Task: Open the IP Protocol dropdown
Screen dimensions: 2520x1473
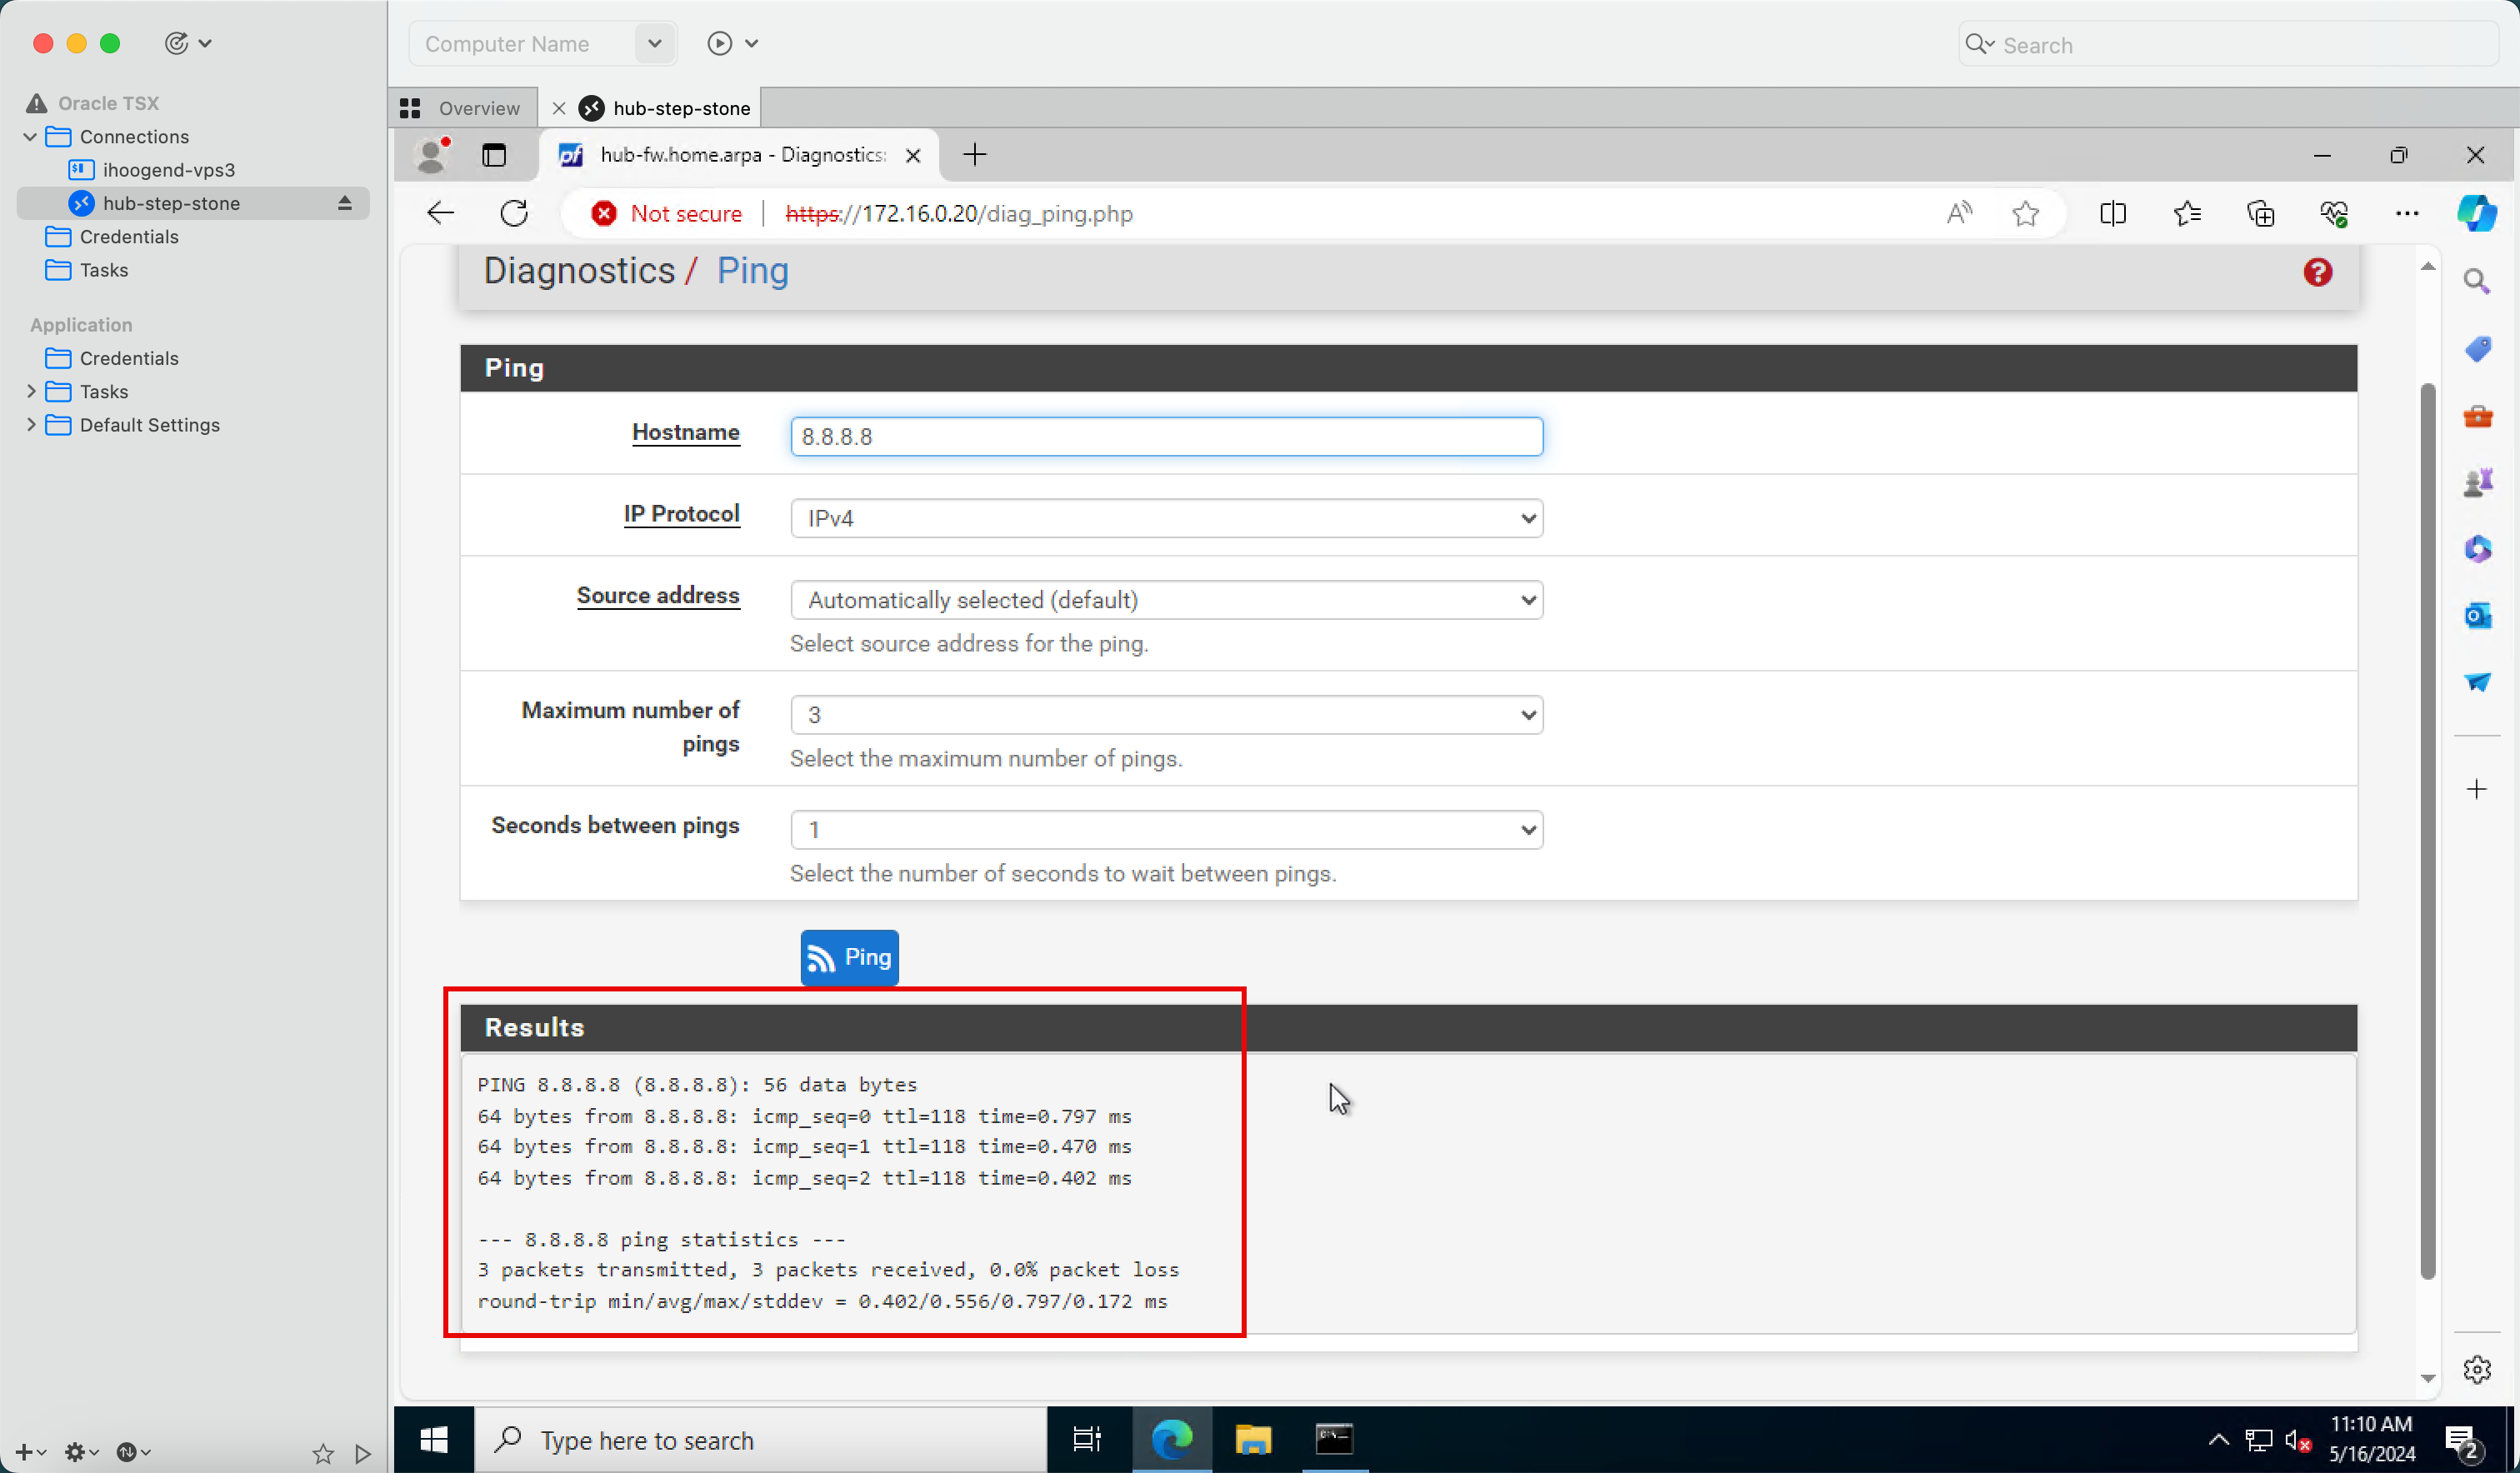Action: pos(1166,518)
